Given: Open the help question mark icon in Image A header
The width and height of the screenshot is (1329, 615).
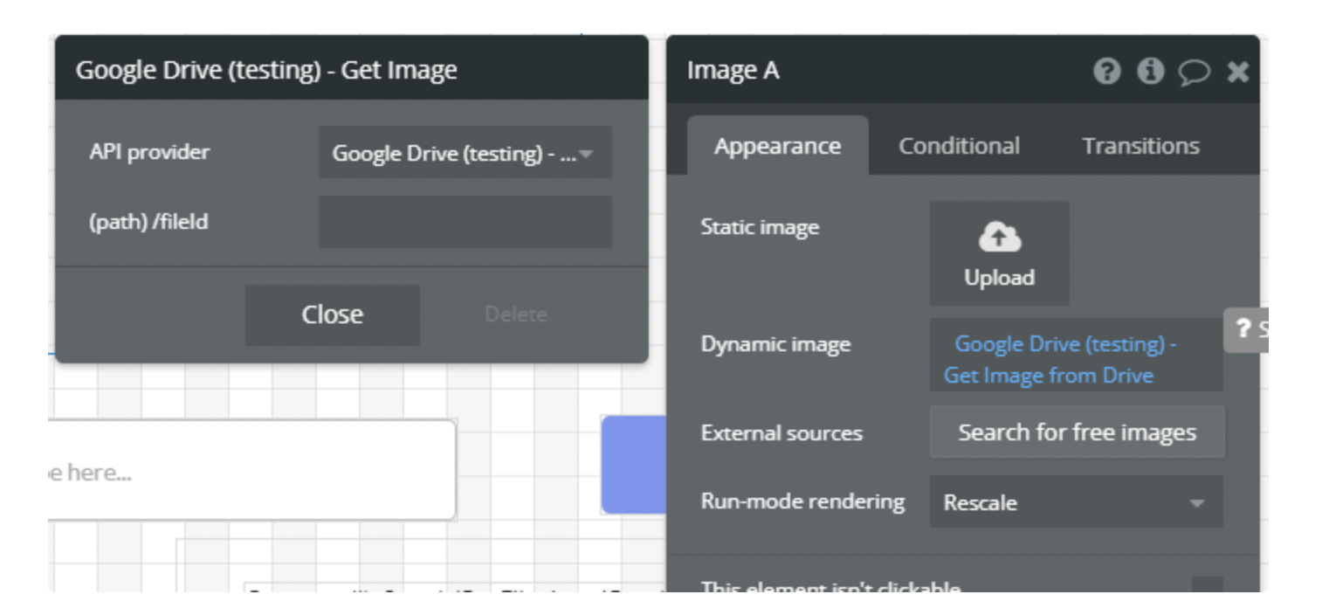Looking at the screenshot, I should click(x=1105, y=72).
